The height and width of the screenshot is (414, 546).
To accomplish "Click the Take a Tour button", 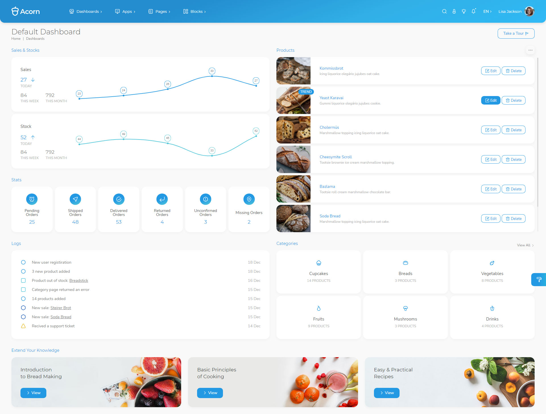I will point(516,34).
